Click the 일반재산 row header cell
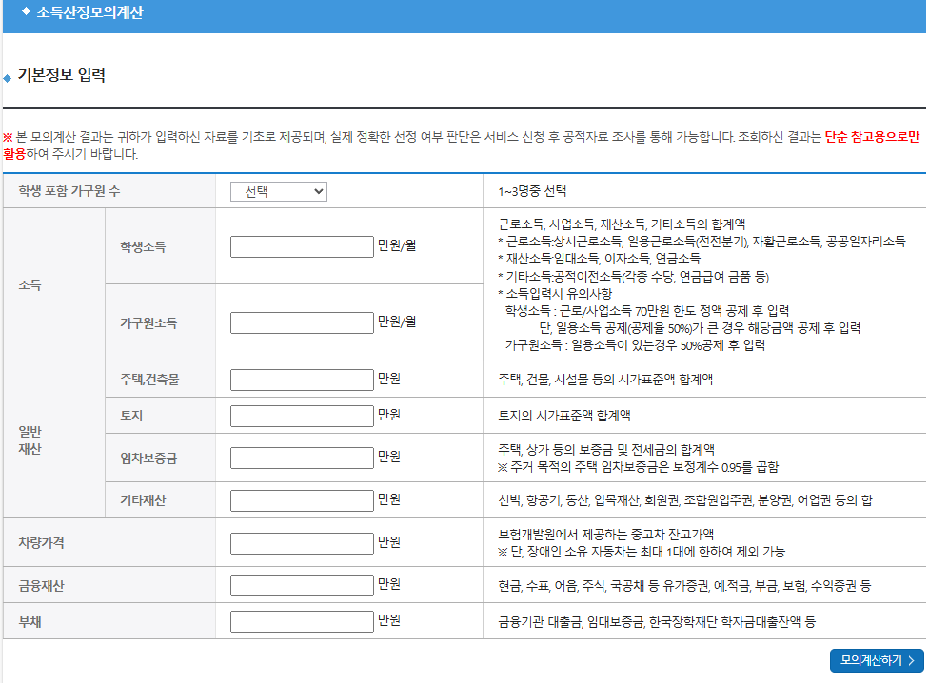 30,439
